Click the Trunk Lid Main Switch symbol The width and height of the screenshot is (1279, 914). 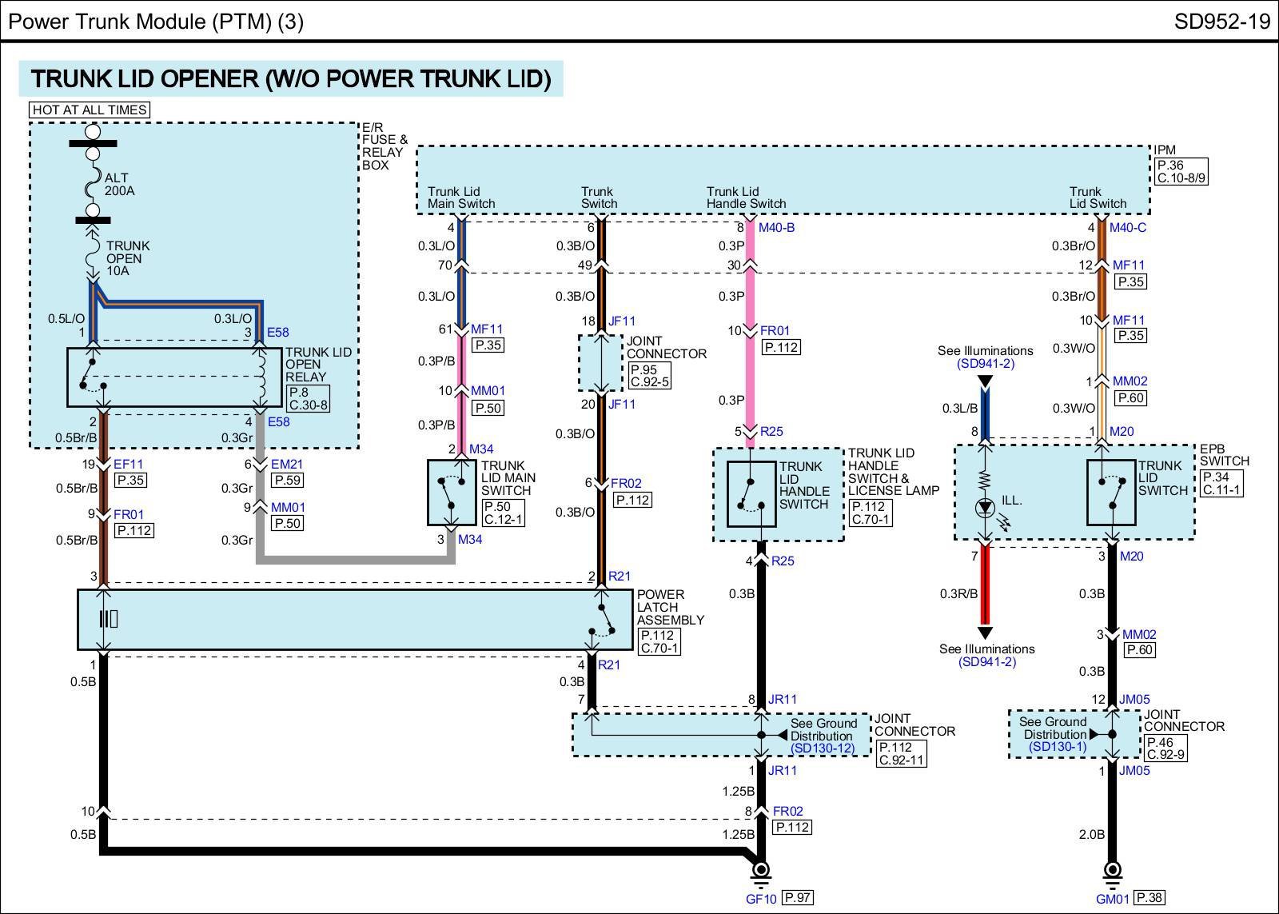click(x=452, y=493)
